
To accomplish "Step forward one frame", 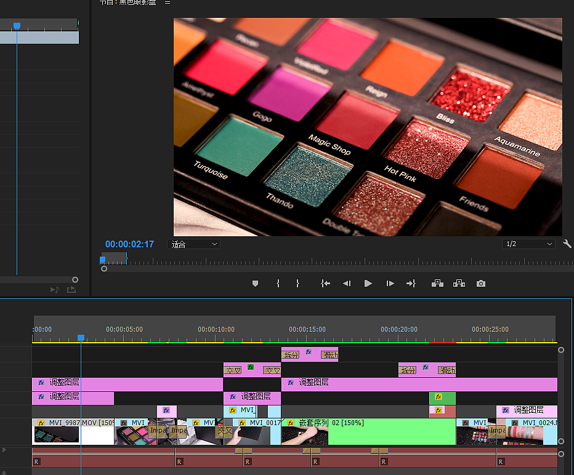I will [390, 284].
